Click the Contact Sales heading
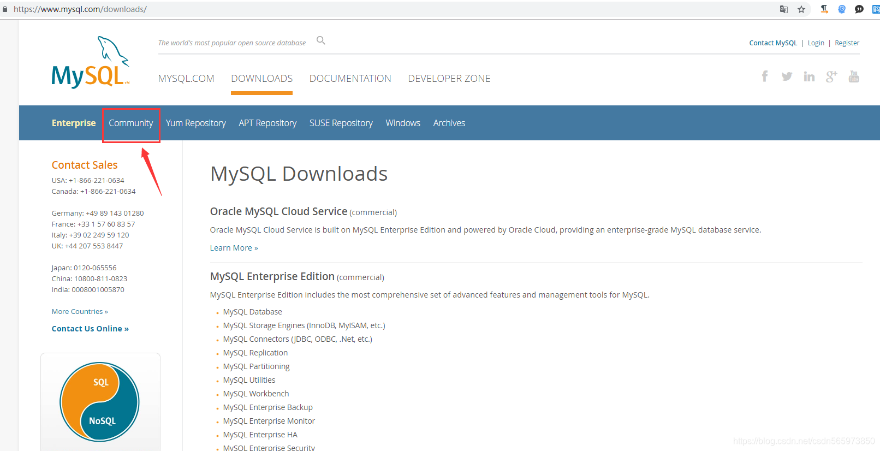 (85, 165)
